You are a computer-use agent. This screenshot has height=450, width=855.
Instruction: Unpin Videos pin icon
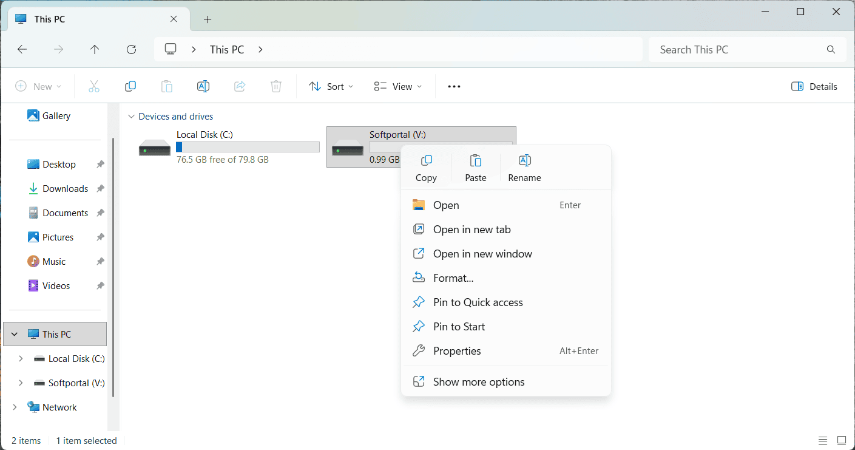(x=100, y=286)
